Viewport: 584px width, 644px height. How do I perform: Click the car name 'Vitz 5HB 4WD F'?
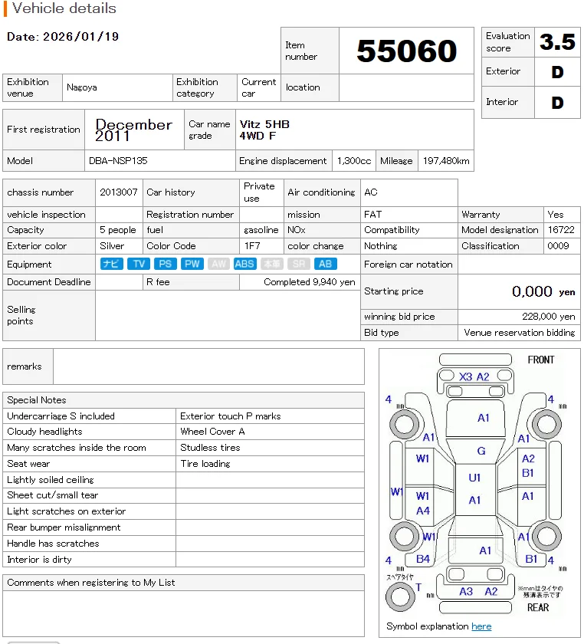[x=264, y=130]
